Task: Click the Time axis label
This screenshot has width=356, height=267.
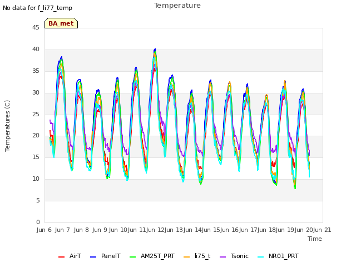Action: pos(315,239)
